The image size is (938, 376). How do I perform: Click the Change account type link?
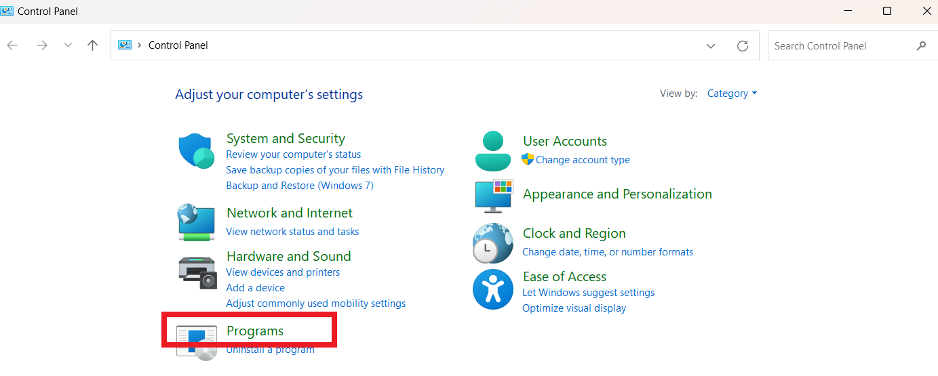583,160
